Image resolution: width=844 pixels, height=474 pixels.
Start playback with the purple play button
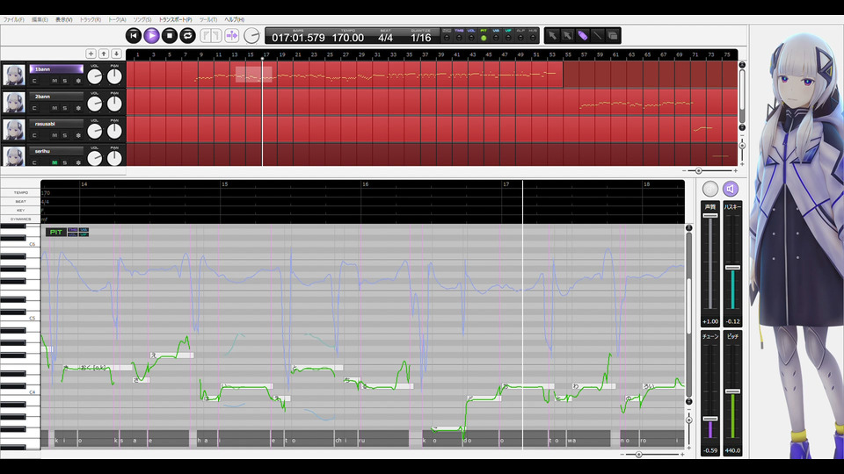click(152, 35)
